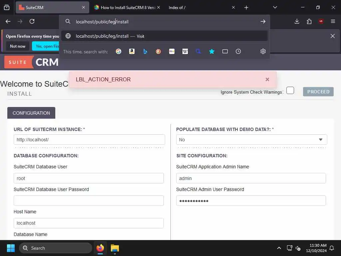Search with Wikipedia this time
This screenshot has width=341, height=256.
pos(185,51)
